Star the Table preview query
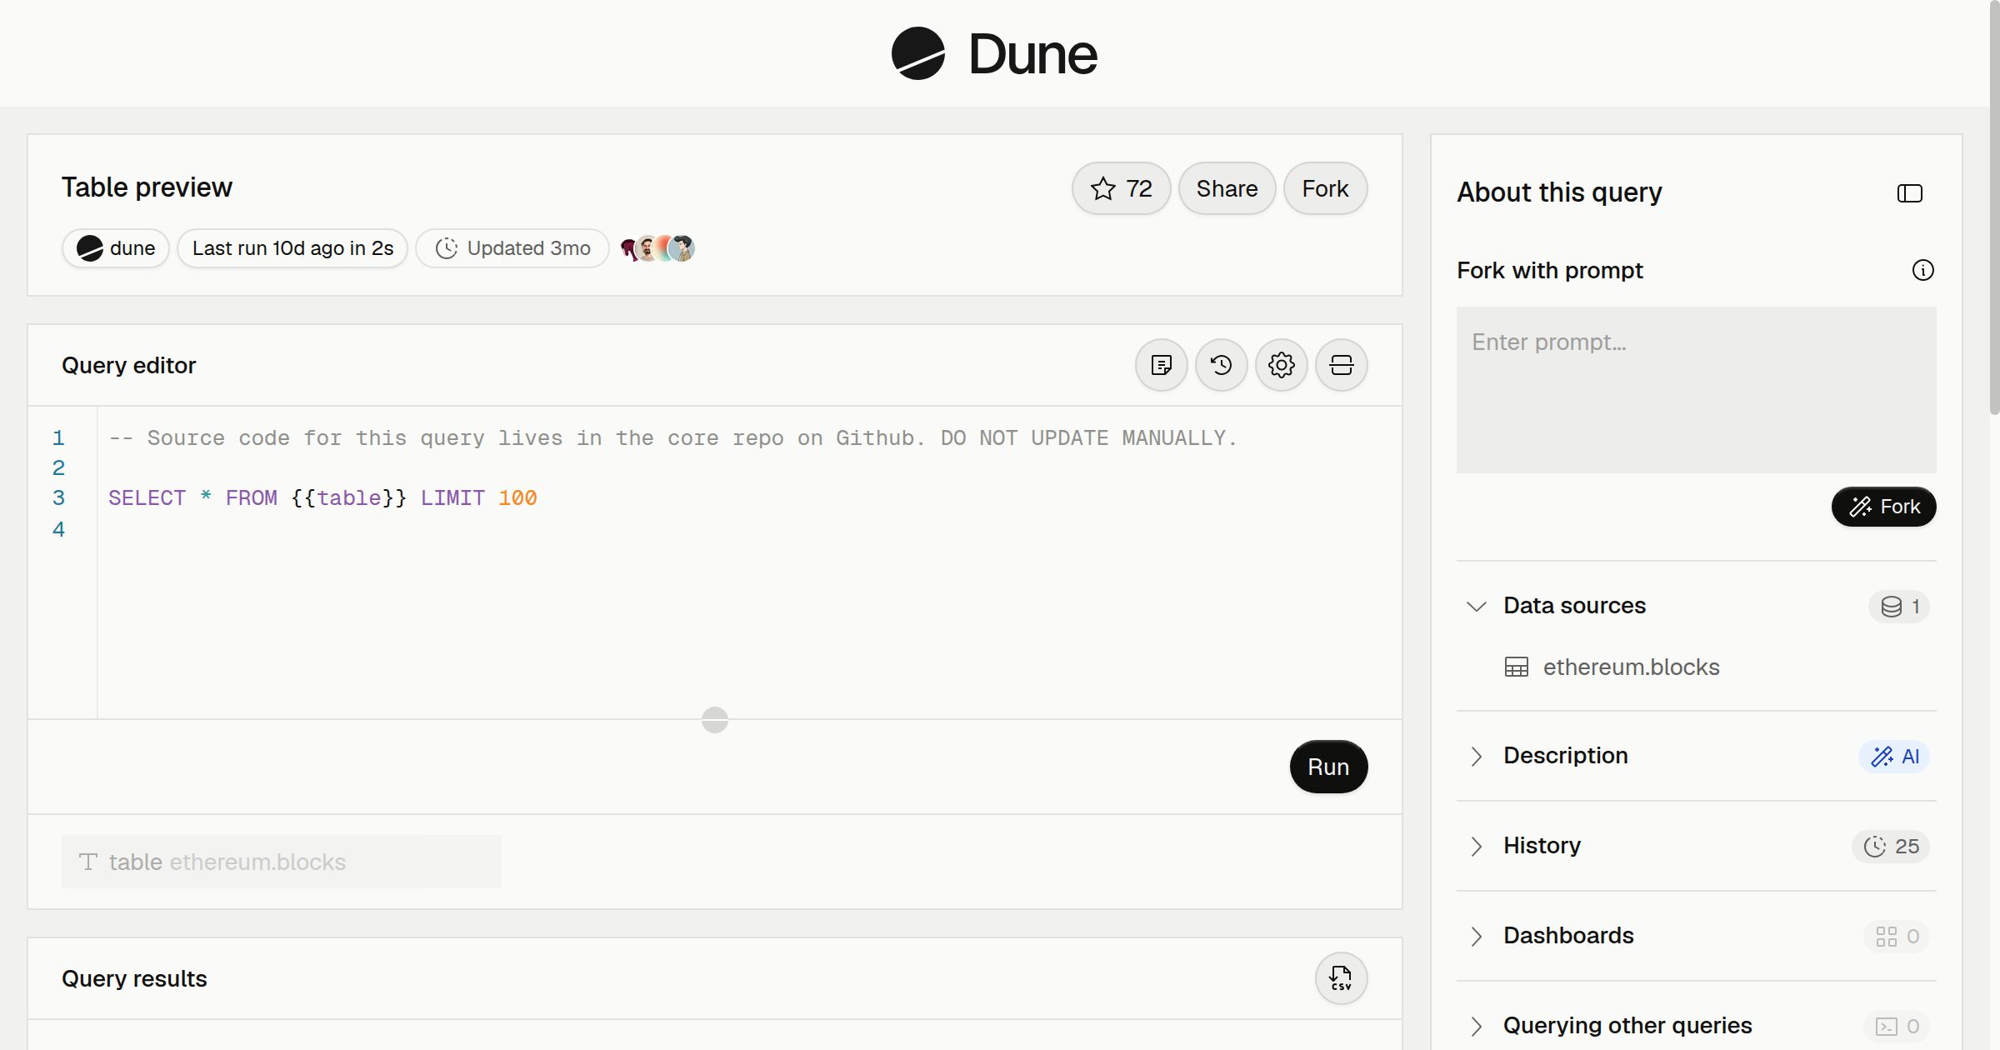This screenshot has height=1050, width=2000. (1121, 188)
